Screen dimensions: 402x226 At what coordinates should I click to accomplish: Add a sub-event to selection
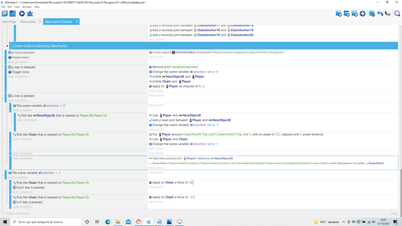pos(347,13)
